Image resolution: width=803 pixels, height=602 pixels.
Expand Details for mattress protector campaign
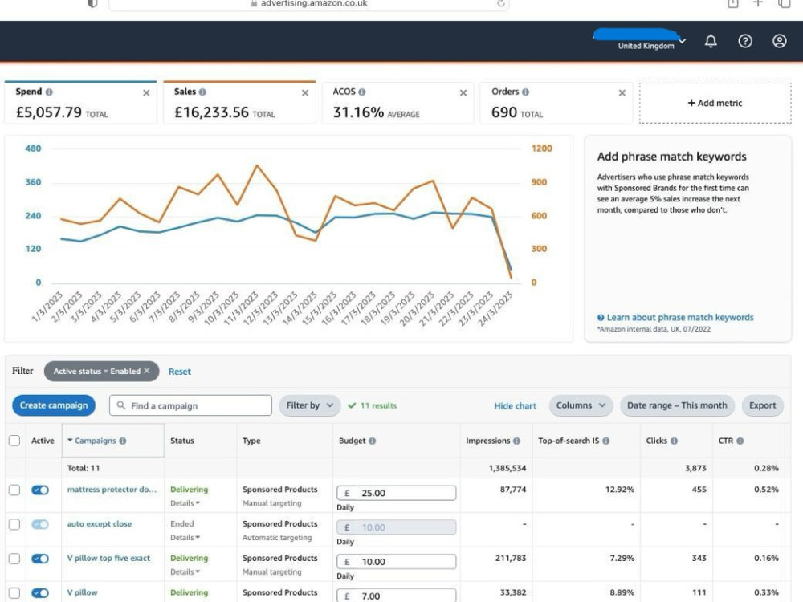pos(185,503)
